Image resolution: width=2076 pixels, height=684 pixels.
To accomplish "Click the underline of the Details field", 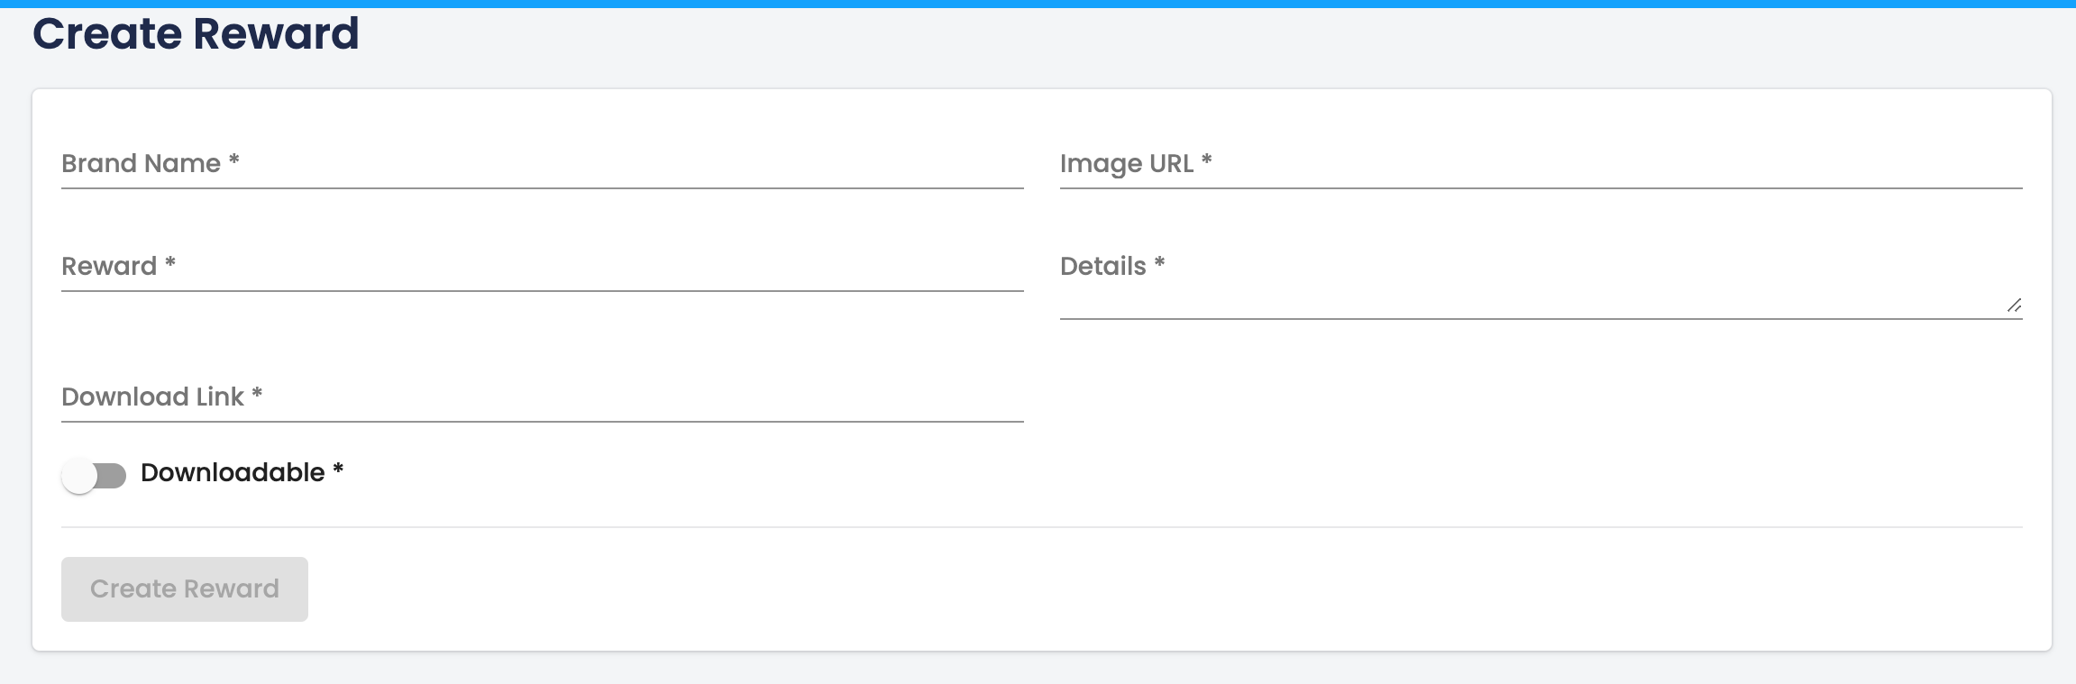I will 1540,318.
